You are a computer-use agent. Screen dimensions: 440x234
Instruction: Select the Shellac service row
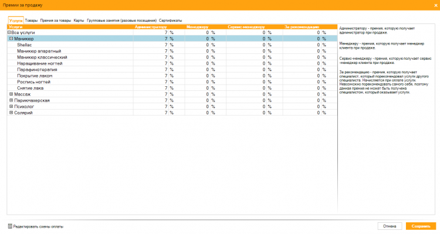[x=172, y=45]
